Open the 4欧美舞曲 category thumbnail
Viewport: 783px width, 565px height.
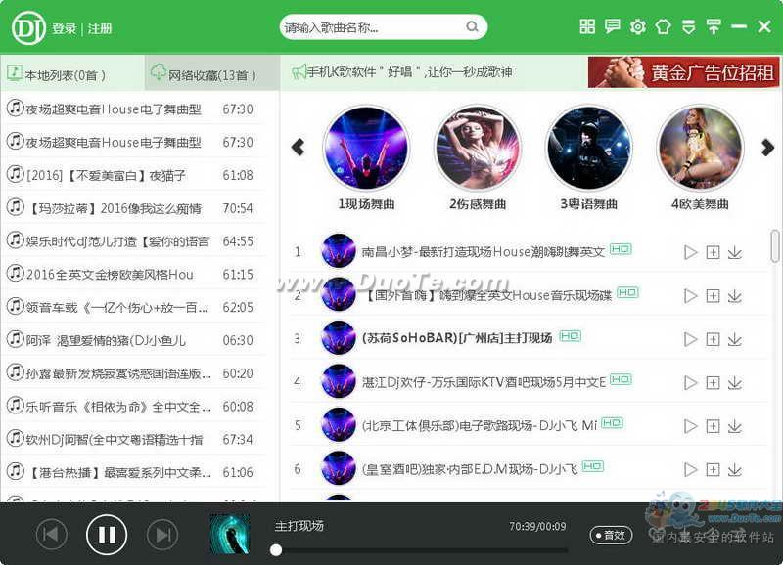[x=701, y=149]
